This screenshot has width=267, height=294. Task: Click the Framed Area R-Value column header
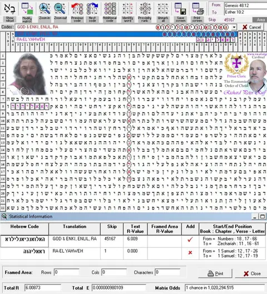tap(164, 229)
